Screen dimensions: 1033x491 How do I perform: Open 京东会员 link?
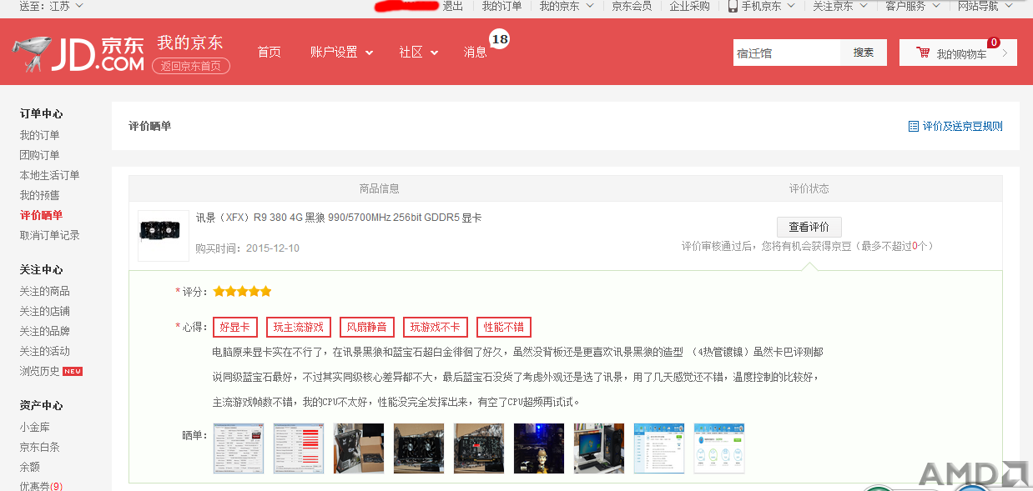point(632,6)
